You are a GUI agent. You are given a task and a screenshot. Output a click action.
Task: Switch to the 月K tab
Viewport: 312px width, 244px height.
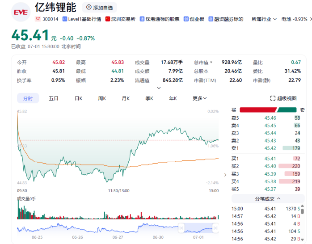tap(126, 98)
